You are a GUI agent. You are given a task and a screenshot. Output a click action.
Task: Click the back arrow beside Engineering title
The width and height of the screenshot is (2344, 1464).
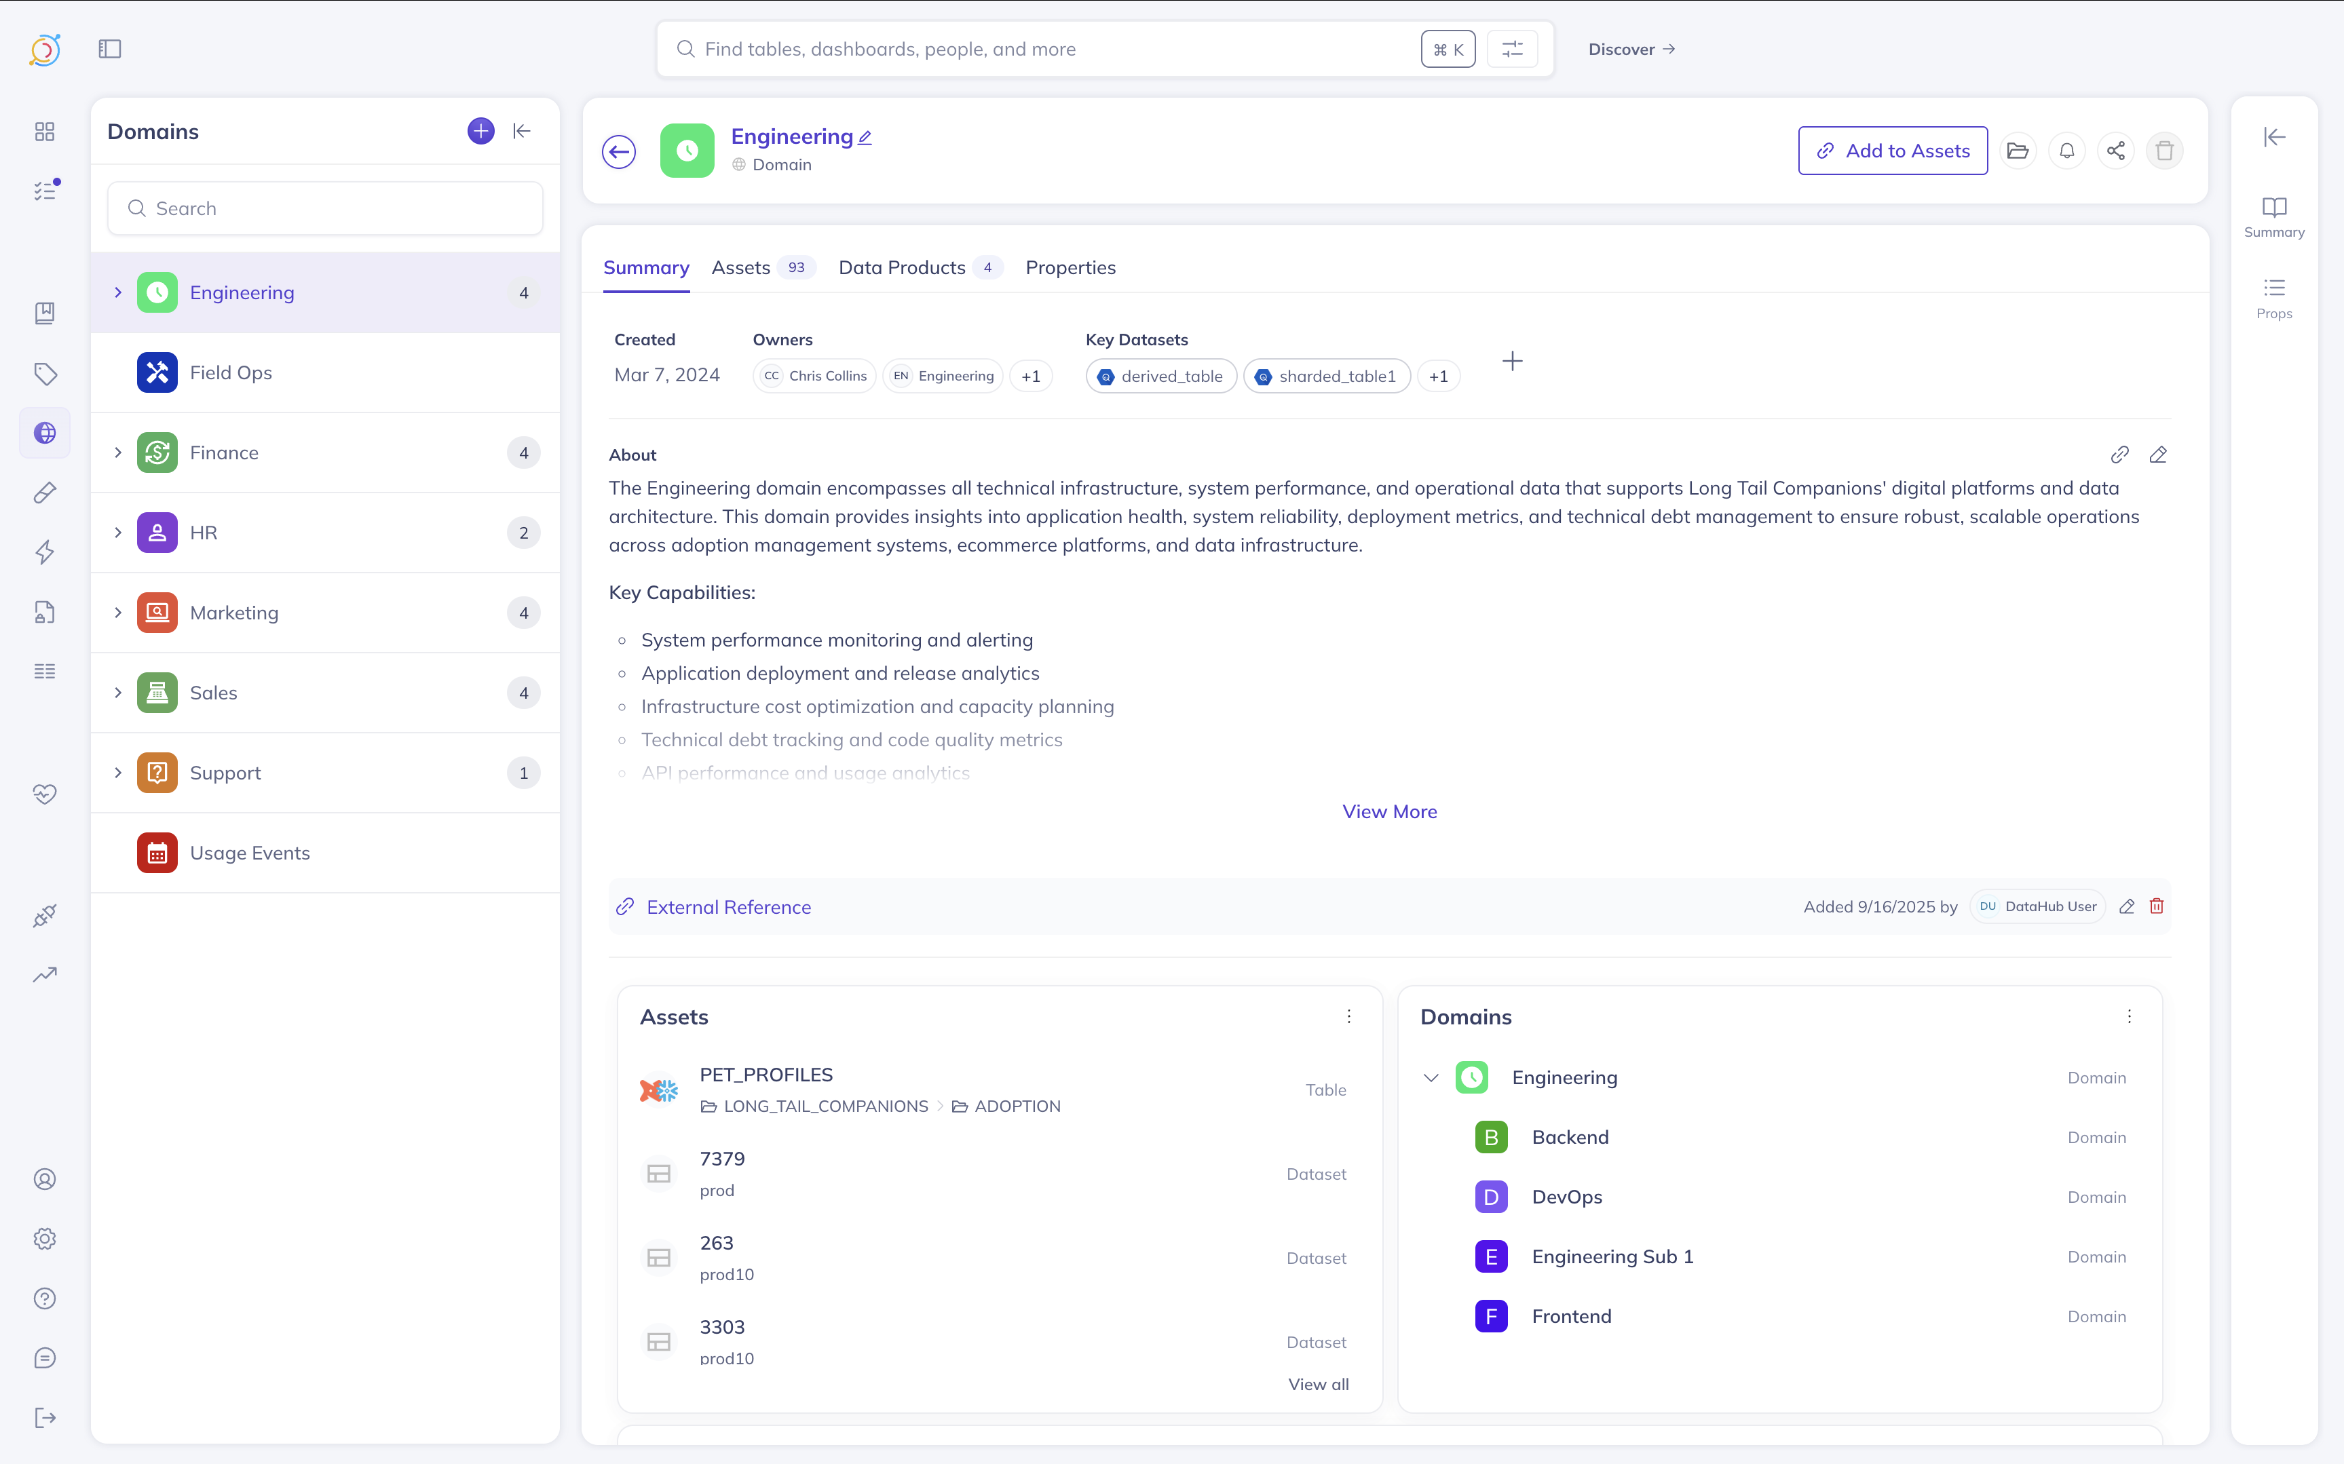point(619,151)
